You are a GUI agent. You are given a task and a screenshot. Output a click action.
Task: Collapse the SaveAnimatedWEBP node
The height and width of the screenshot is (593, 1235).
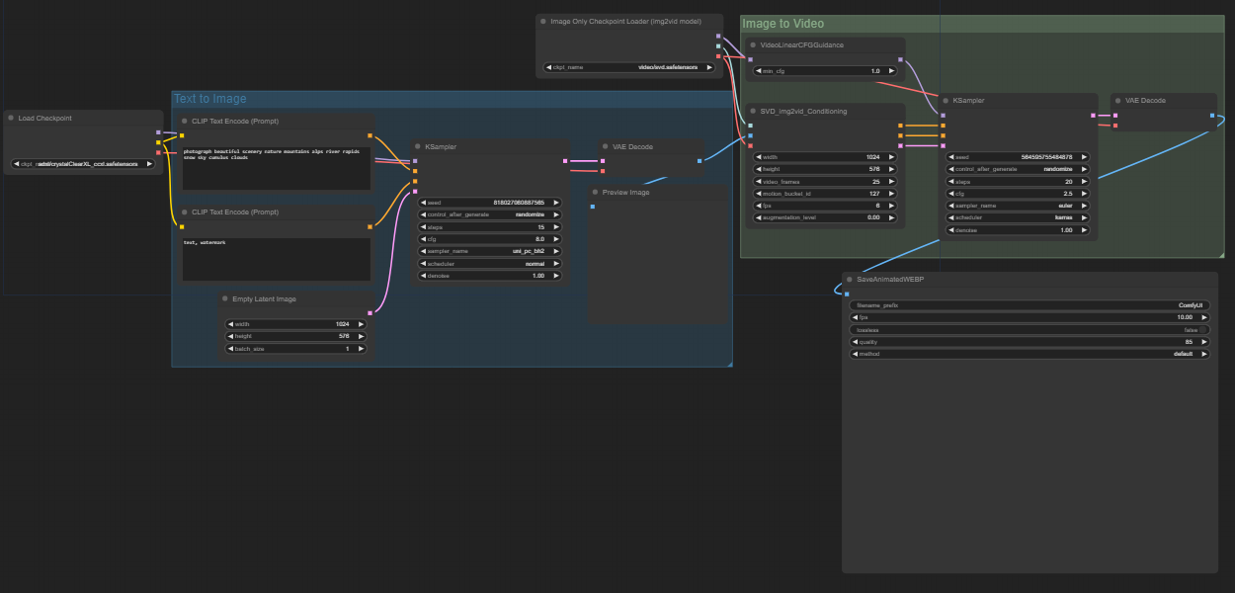point(850,279)
